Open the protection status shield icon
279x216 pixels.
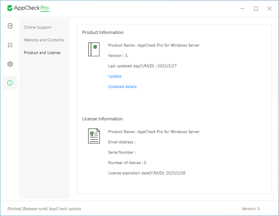[10, 26]
